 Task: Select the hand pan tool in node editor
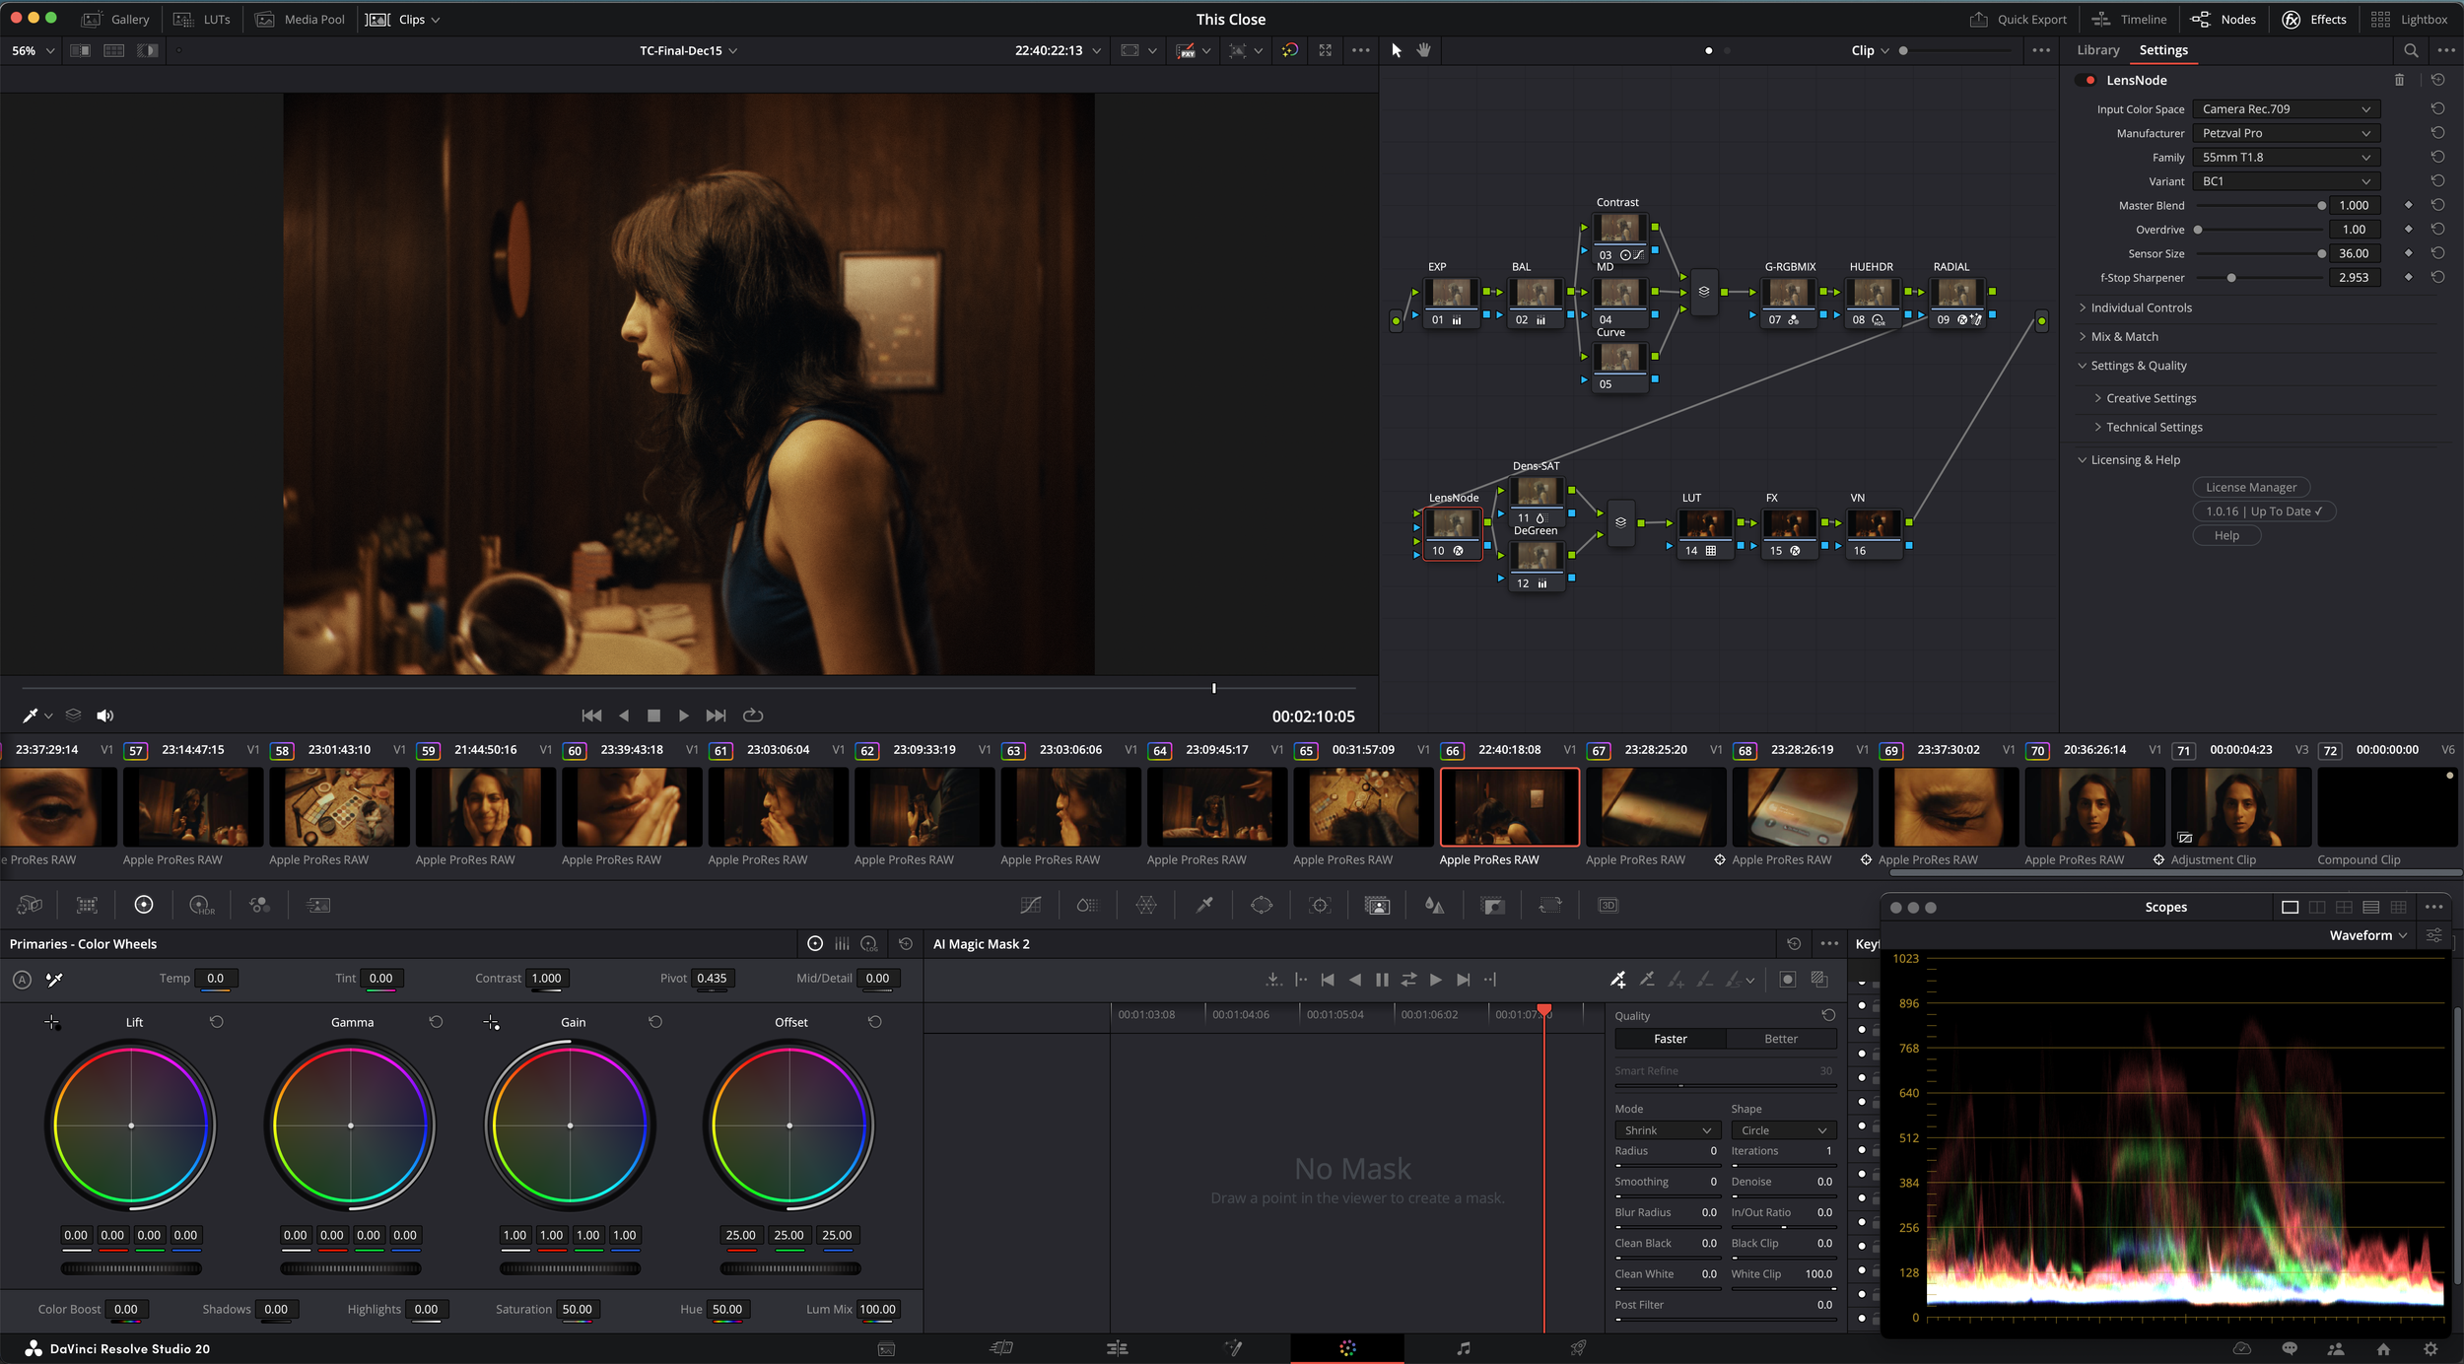(x=1423, y=50)
